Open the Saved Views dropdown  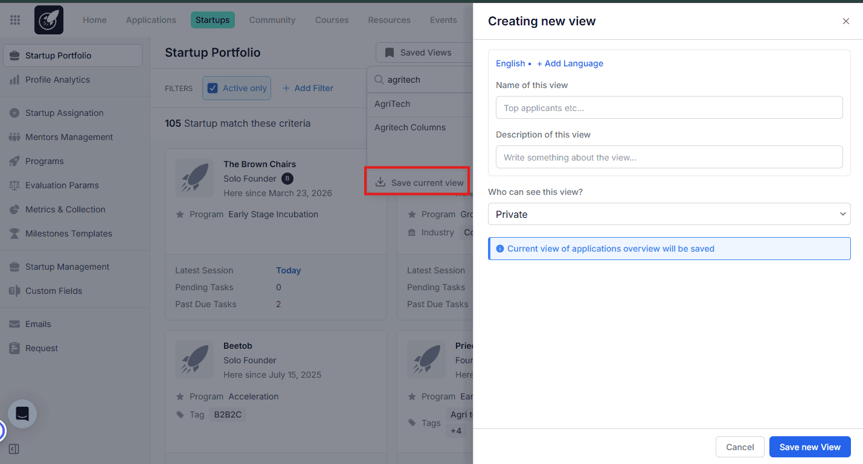(x=424, y=52)
